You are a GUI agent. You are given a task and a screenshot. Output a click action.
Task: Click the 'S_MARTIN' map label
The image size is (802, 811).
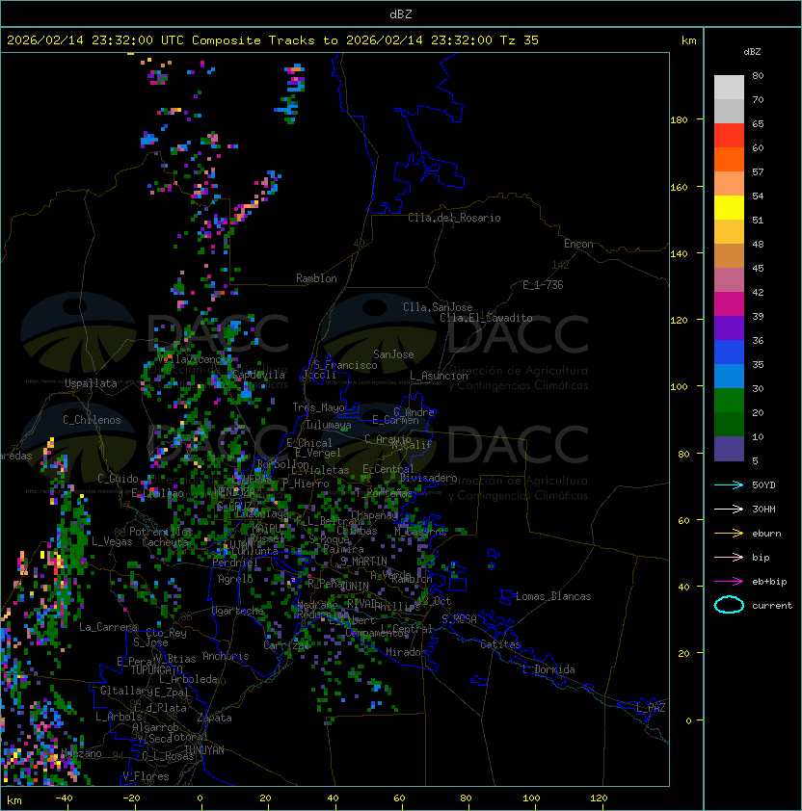click(x=363, y=562)
